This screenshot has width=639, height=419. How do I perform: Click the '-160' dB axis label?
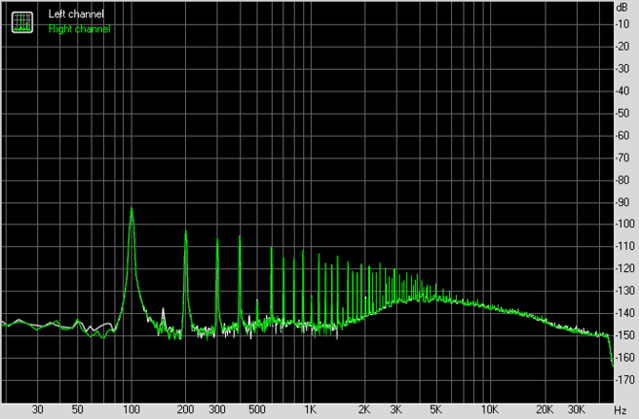click(x=625, y=357)
